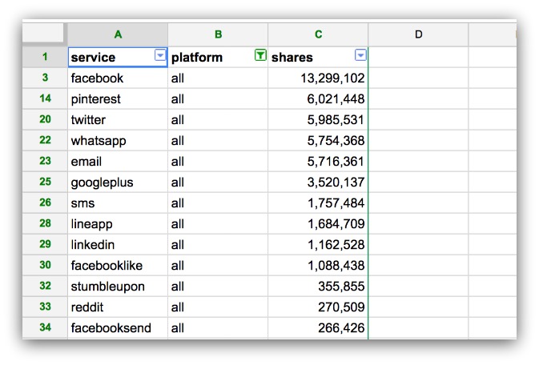Image resolution: width=539 pixels, height=365 pixels.
Task: Open the shares column filter dropdown
Action: [x=360, y=55]
